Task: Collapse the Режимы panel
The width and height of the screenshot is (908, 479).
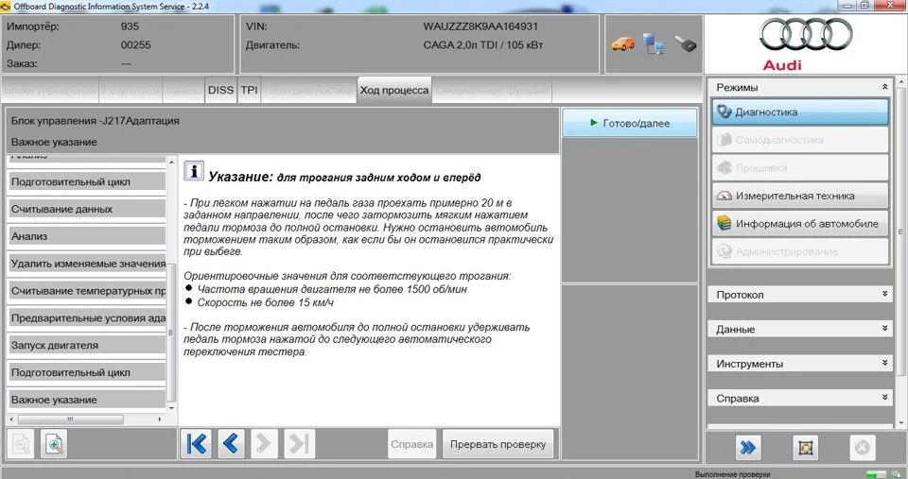Action: (885, 87)
